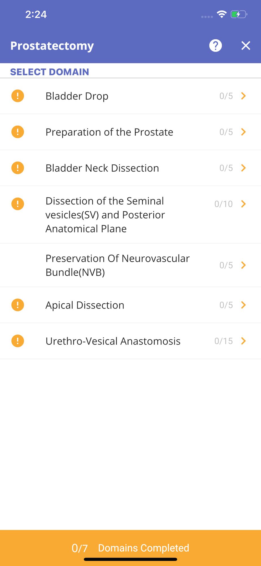This screenshot has height=566, width=261.
Task: Select the Apical Dissection domain
Action: click(85, 305)
